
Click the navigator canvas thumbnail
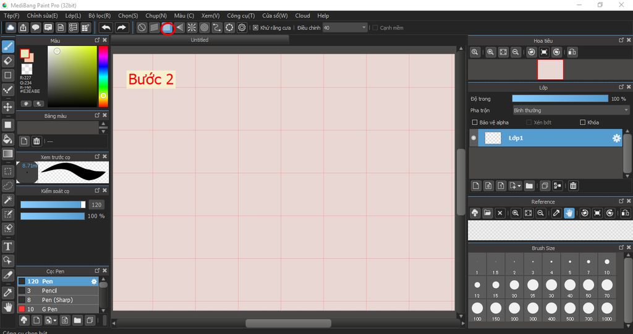click(550, 70)
